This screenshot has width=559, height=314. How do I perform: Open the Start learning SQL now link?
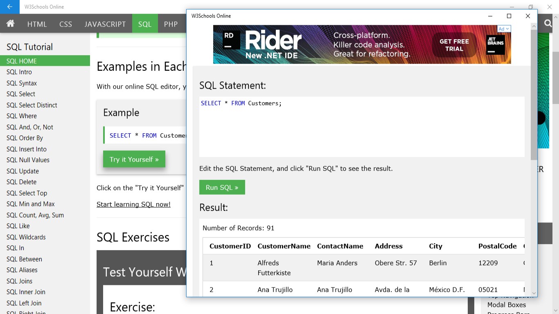coord(133,204)
